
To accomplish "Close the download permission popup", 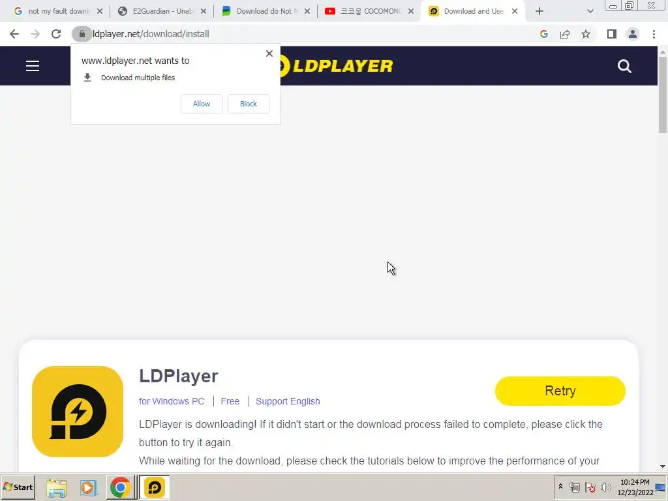I will point(269,53).
